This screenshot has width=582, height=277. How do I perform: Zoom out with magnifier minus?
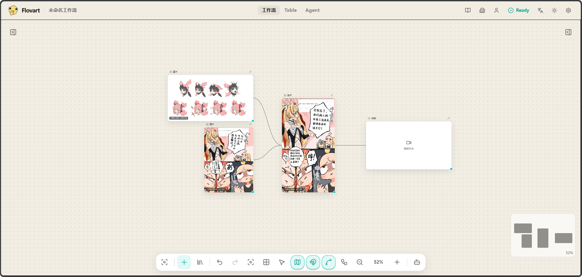pos(360,262)
